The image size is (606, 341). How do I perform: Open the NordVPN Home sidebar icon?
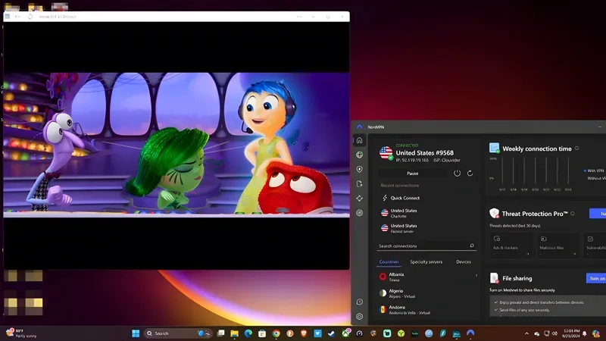(359, 140)
